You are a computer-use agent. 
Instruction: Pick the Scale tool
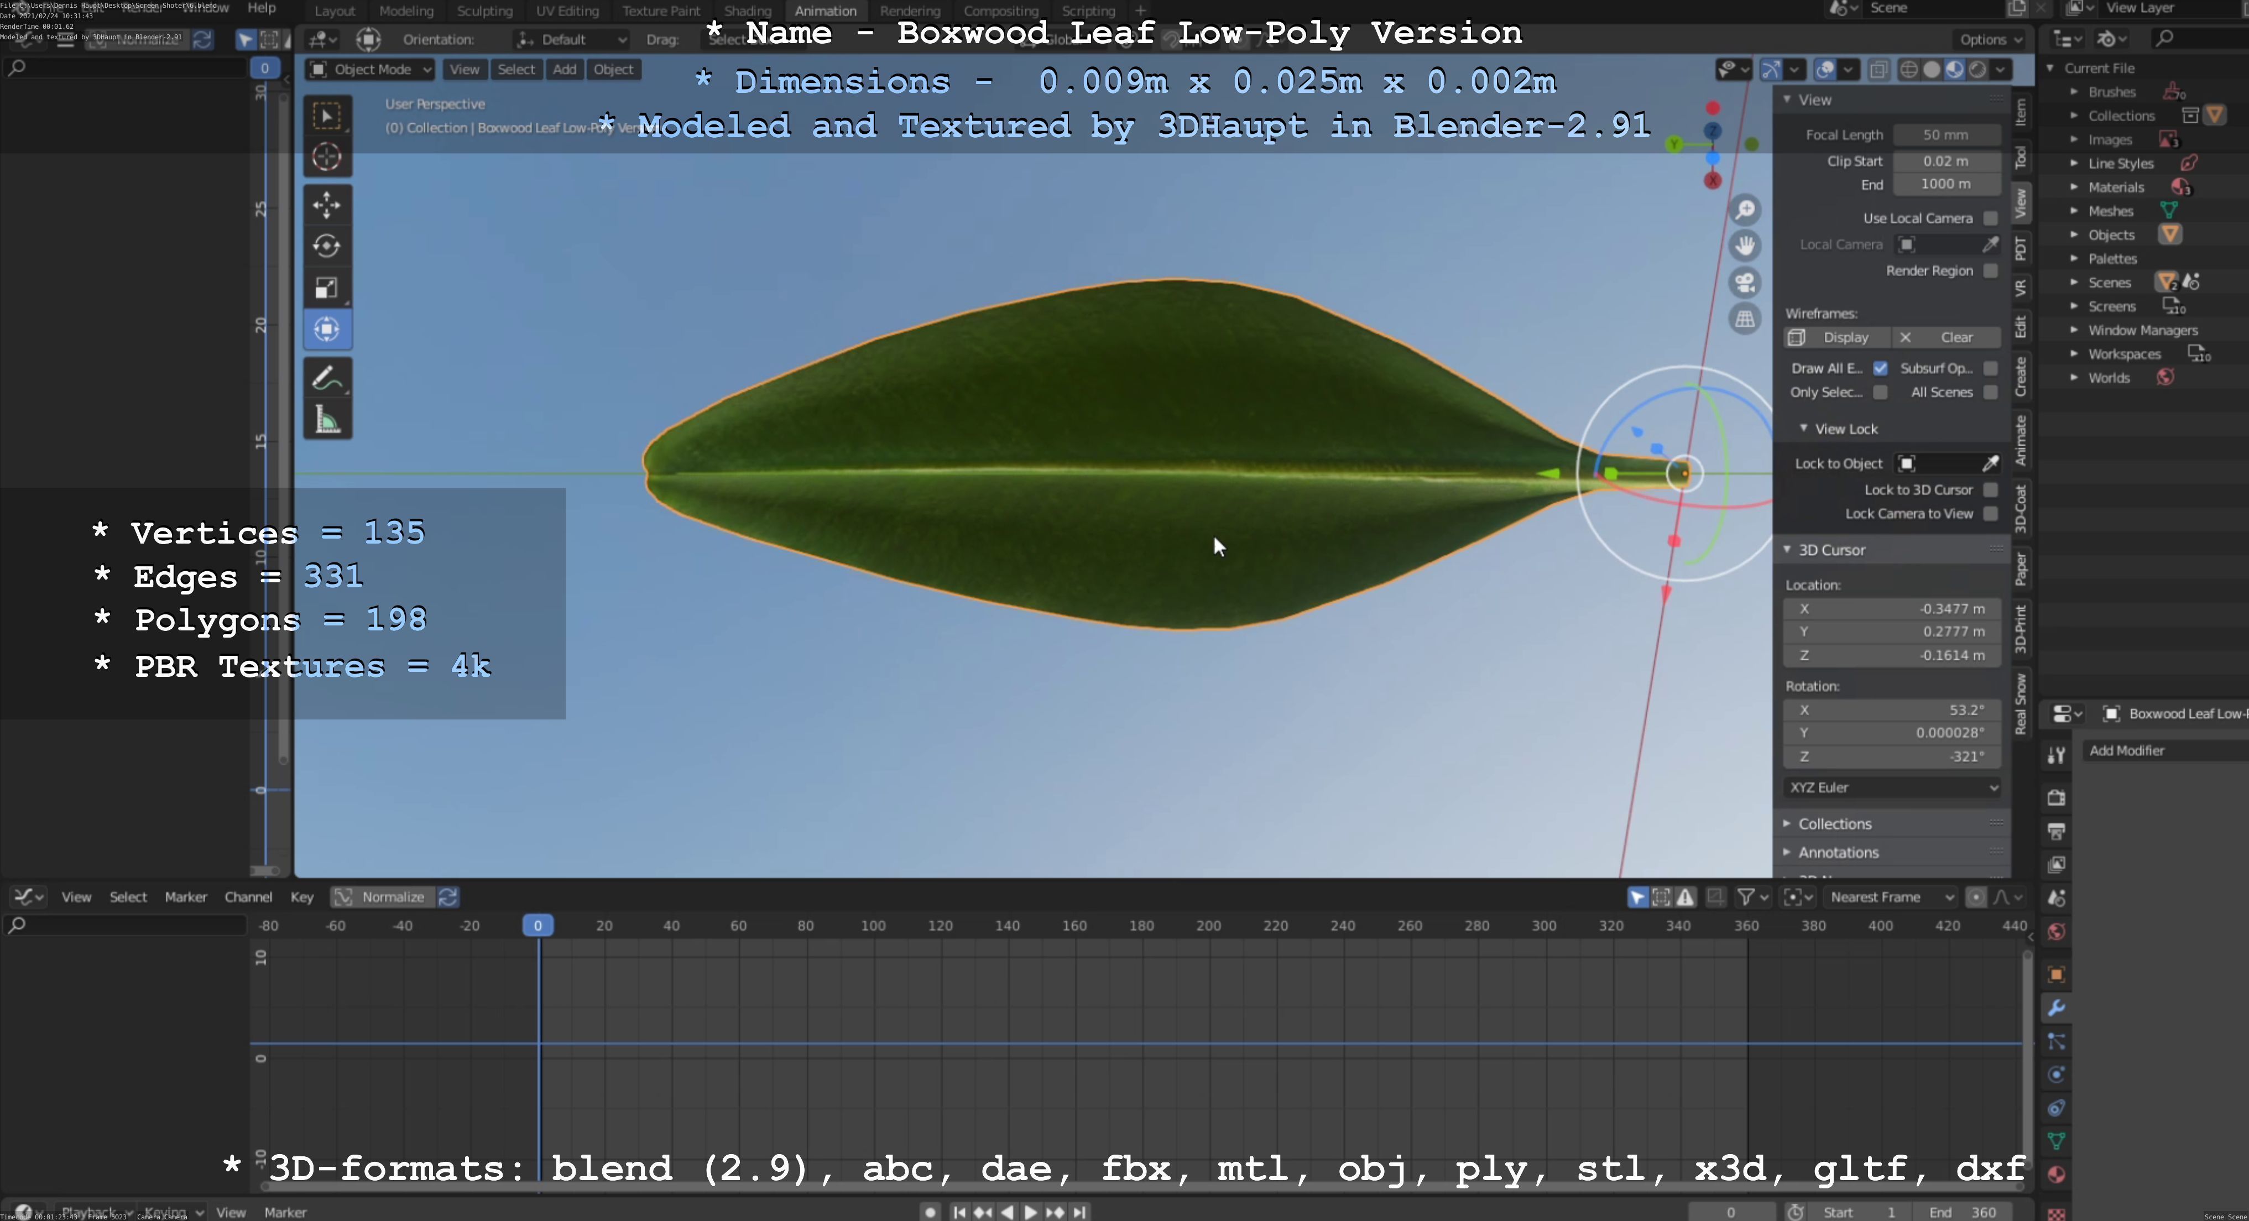coord(327,288)
